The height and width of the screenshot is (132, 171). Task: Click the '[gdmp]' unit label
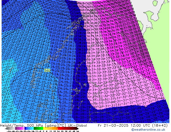point(52,126)
